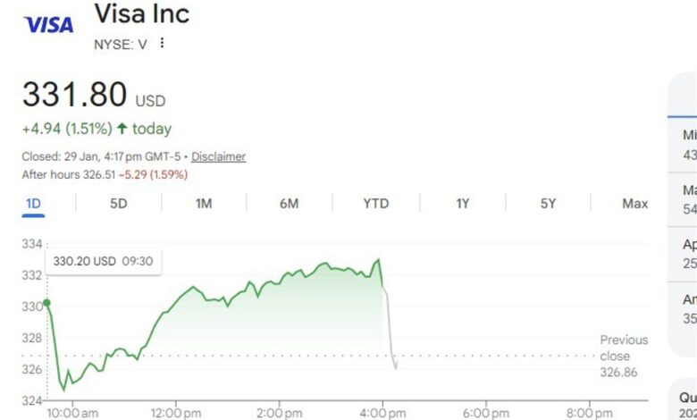Switch to the 6M chart view
Viewport: 697px width, 420px height.
pos(289,204)
